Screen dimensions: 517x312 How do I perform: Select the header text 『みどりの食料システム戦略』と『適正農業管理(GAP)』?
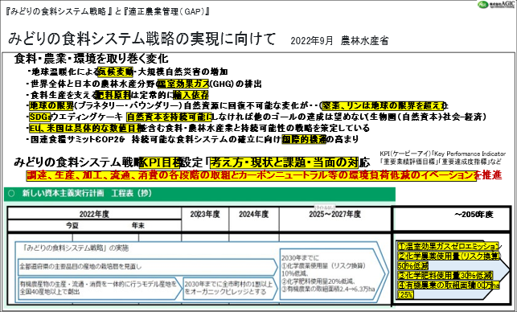[x=108, y=11]
